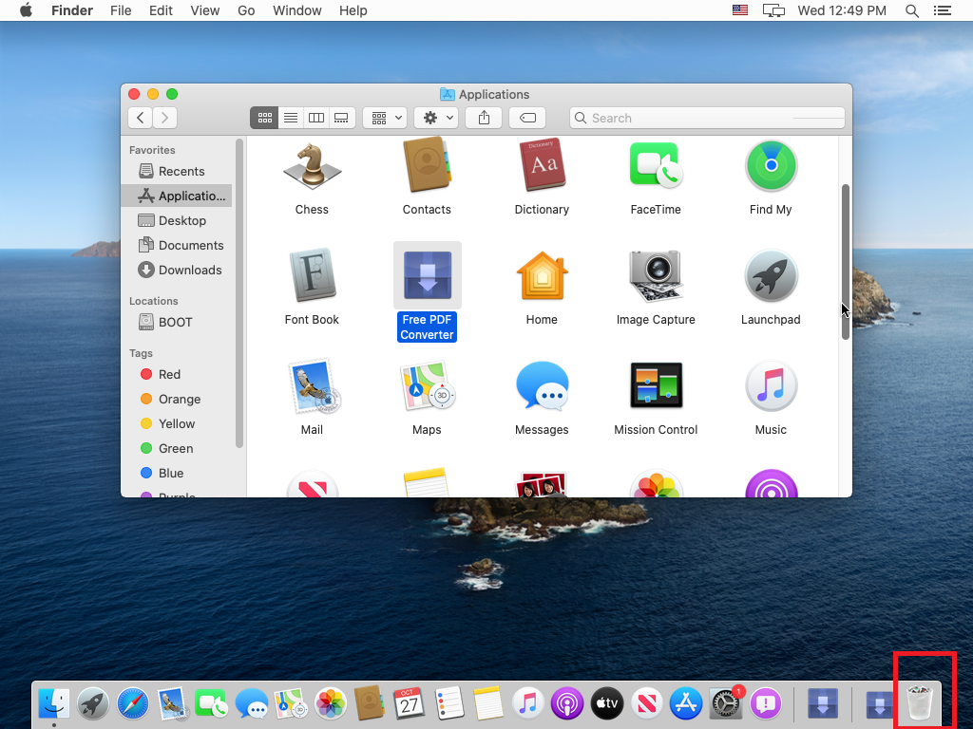Switch Finder to column view
This screenshot has width=973, height=729.
(x=316, y=118)
